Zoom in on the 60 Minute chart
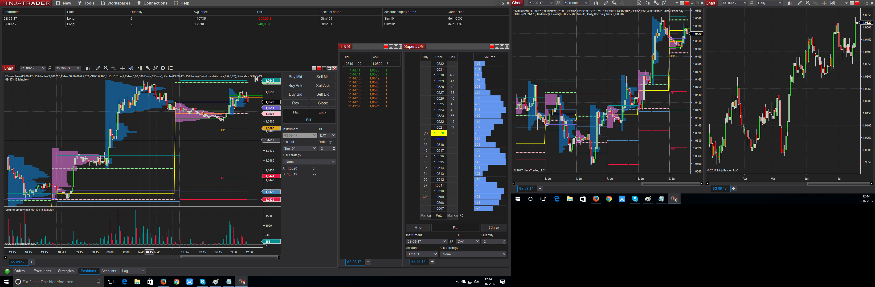 (614, 3)
